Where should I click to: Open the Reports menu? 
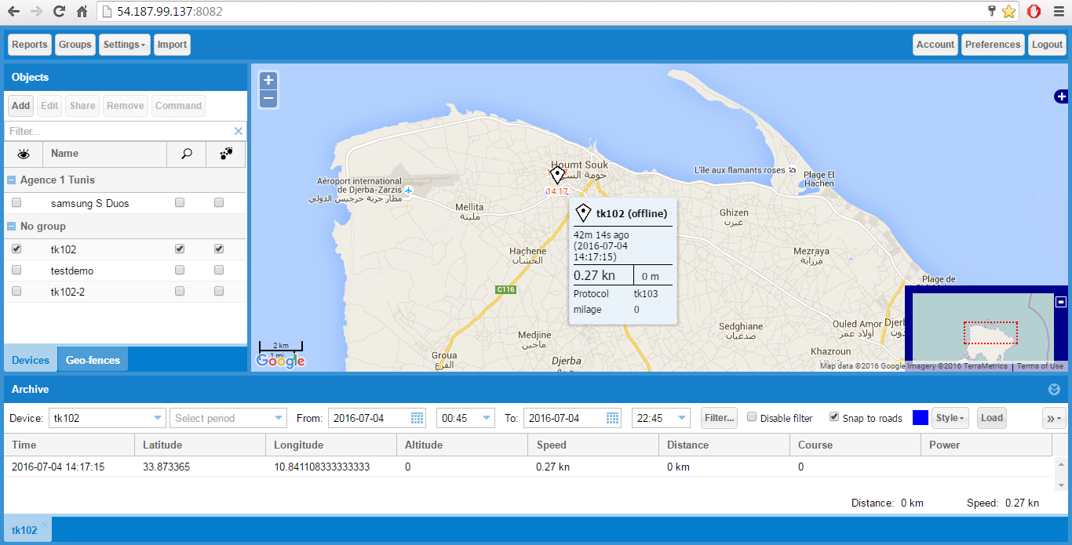pos(30,45)
